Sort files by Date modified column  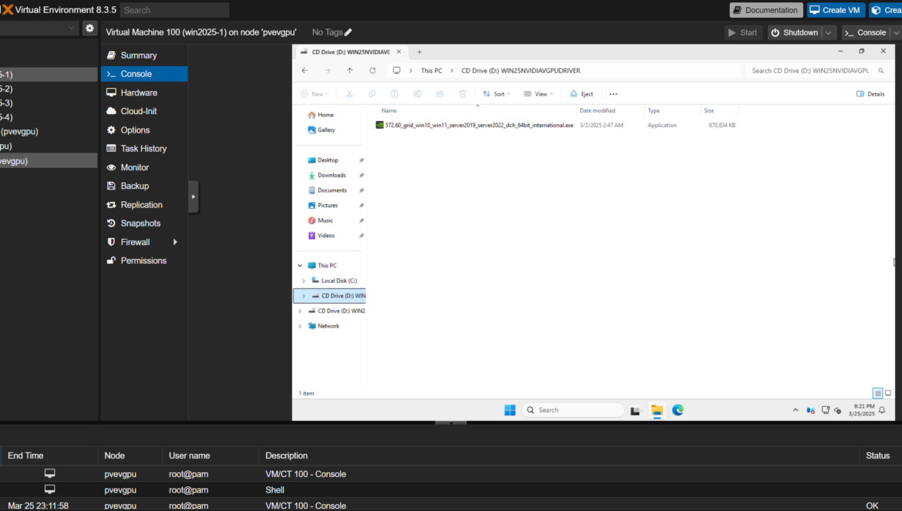tap(597, 110)
